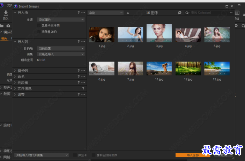Open 图集 collection dropdown

[x=61, y=54]
